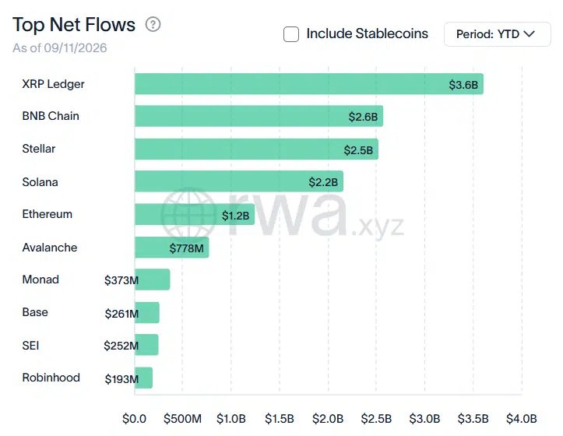Image resolution: width=563 pixels, height=436 pixels.
Task: Click the Robinhood $193M bar
Action: click(143, 378)
